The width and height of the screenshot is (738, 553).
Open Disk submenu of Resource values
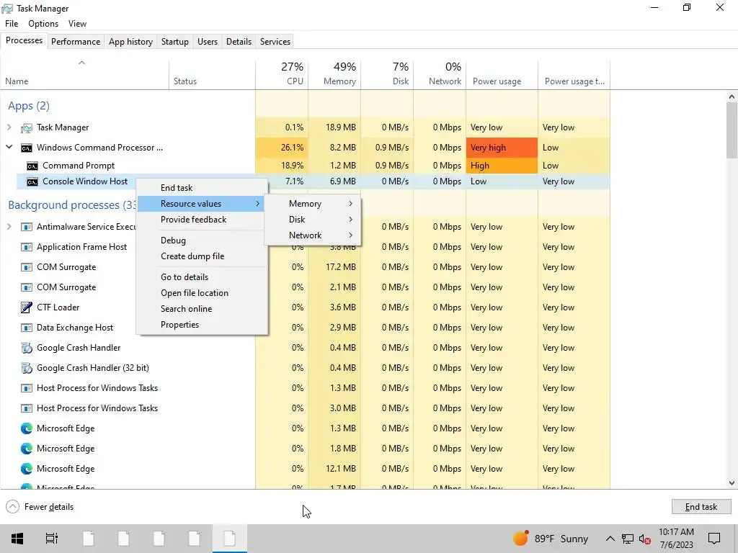click(x=313, y=220)
